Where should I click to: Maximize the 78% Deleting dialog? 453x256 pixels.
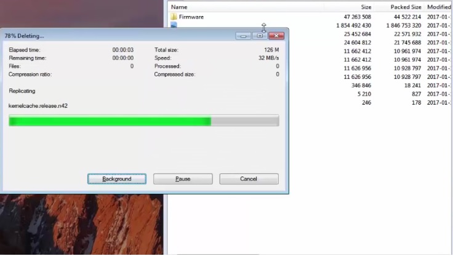pyautogui.click(x=260, y=36)
